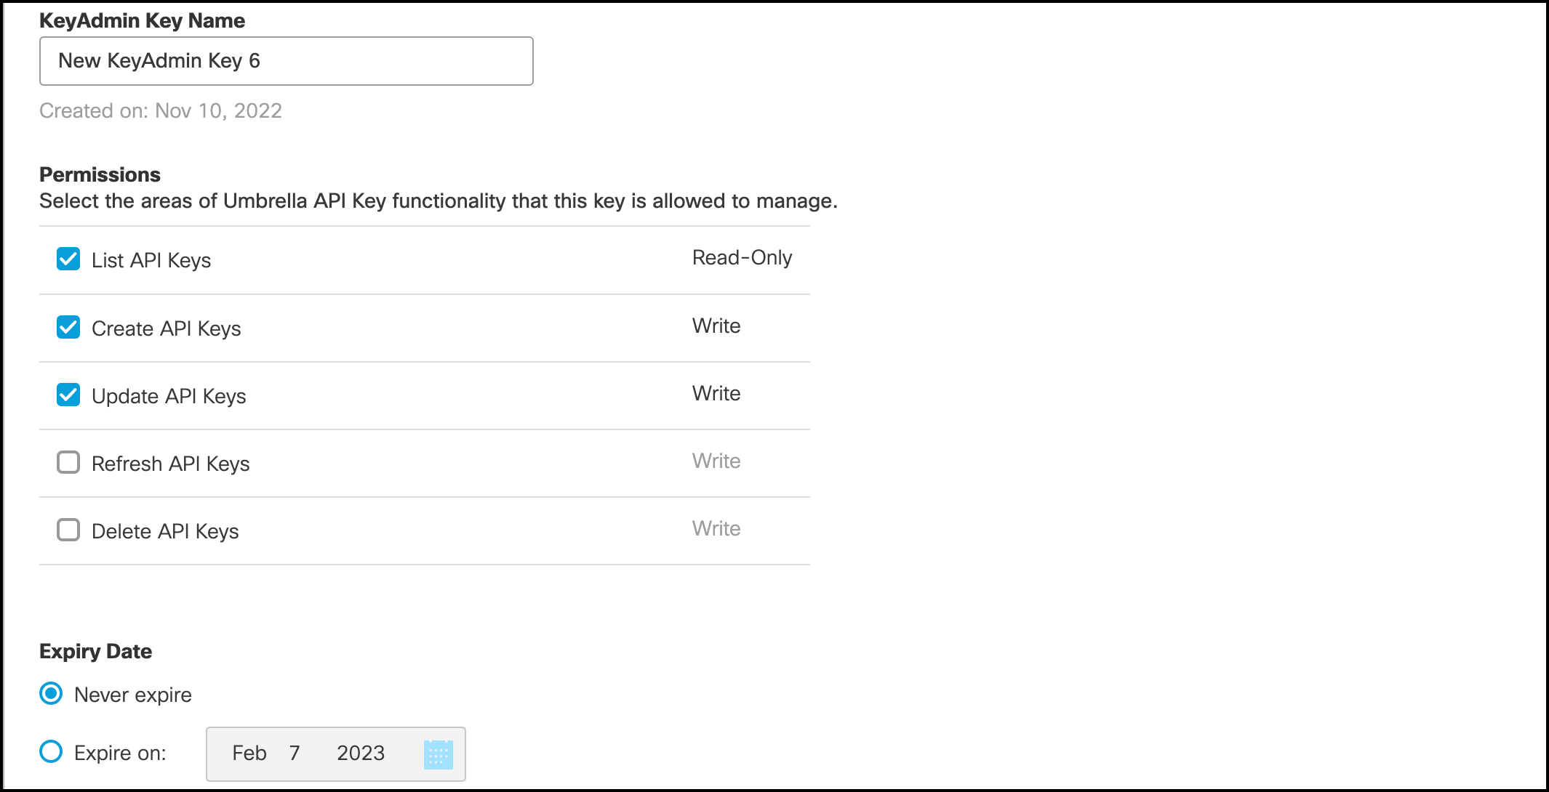The image size is (1549, 792).
Task: Click the Permissions section heading
Action: click(x=100, y=174)
